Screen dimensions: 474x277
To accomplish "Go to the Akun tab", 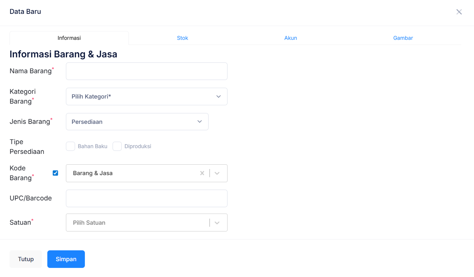I will pyautogui.click(x=290, y=38).
